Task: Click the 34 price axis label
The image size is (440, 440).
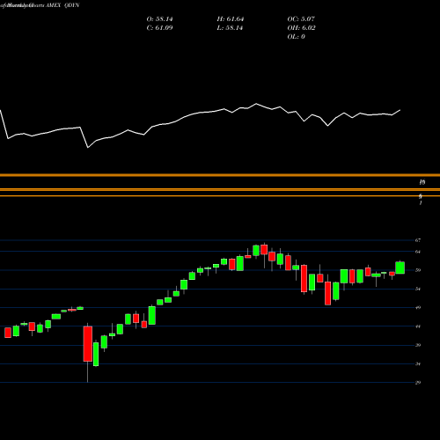Action: pos(418,364)
